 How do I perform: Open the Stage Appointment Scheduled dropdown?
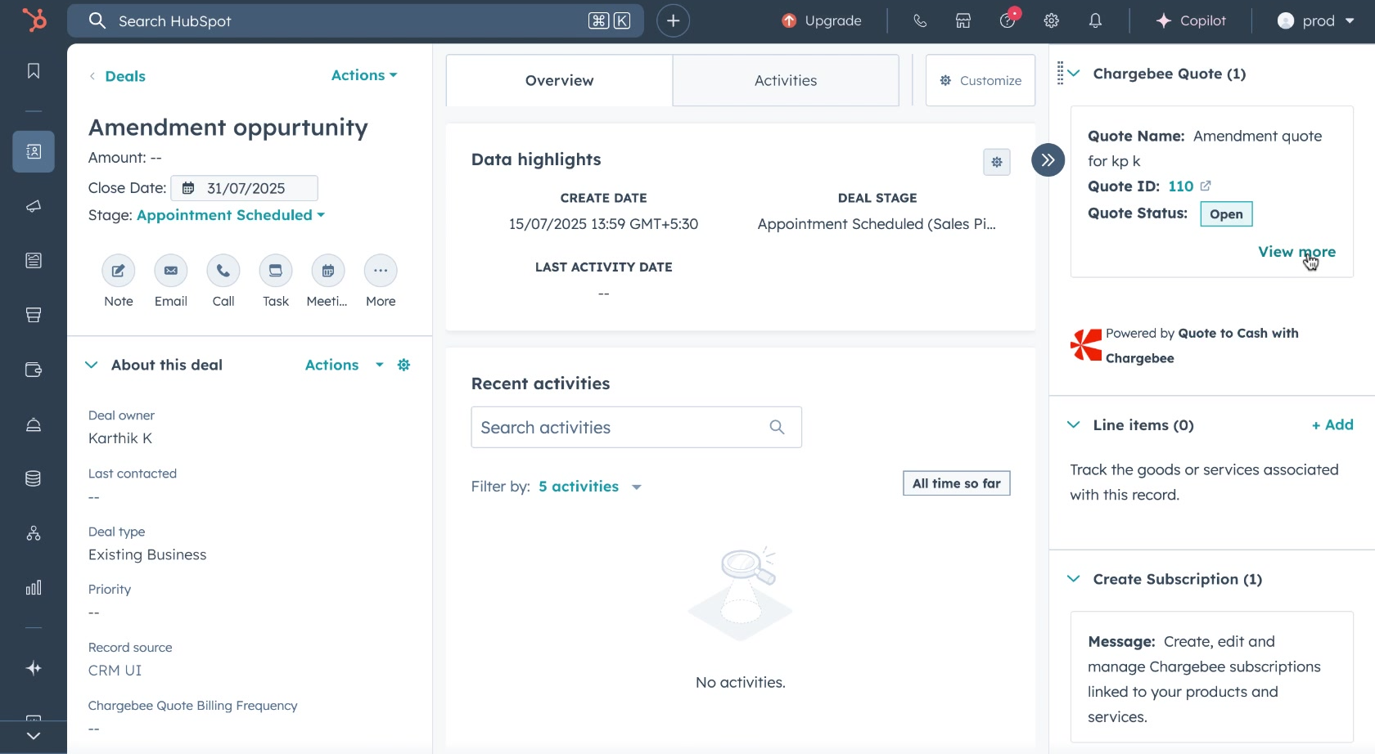coord(230,215)
